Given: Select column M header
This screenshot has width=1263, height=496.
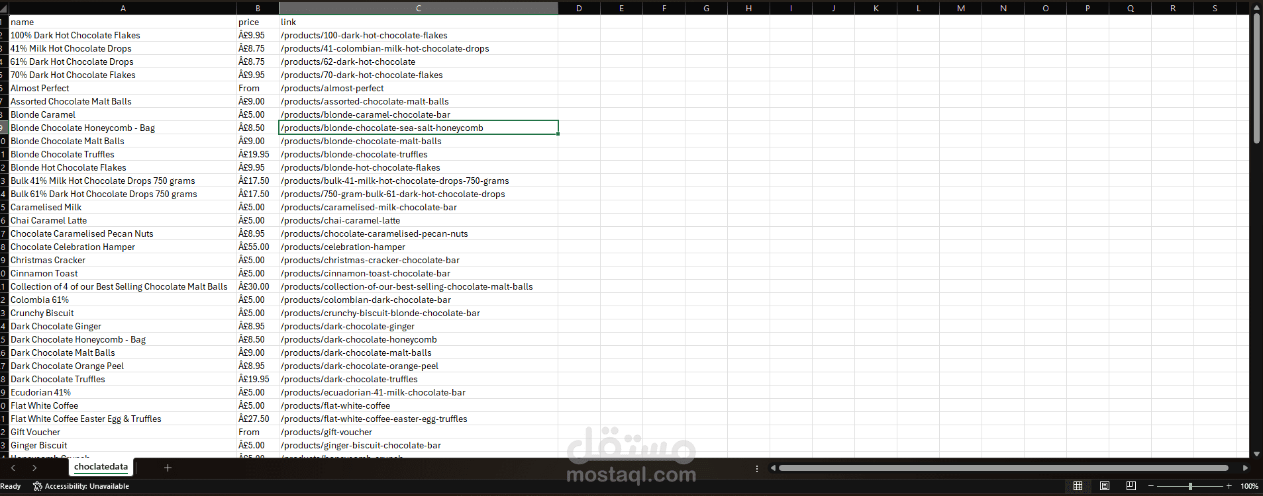Looking at the screenshot, I should click(961, 8).
